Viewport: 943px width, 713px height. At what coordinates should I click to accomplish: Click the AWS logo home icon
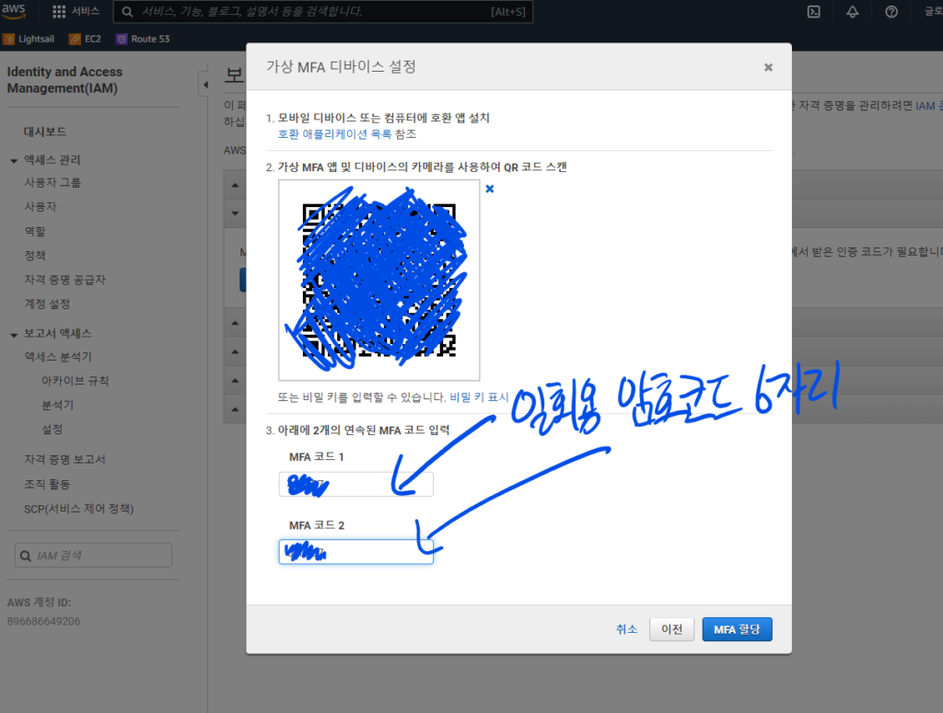(13, 11)
